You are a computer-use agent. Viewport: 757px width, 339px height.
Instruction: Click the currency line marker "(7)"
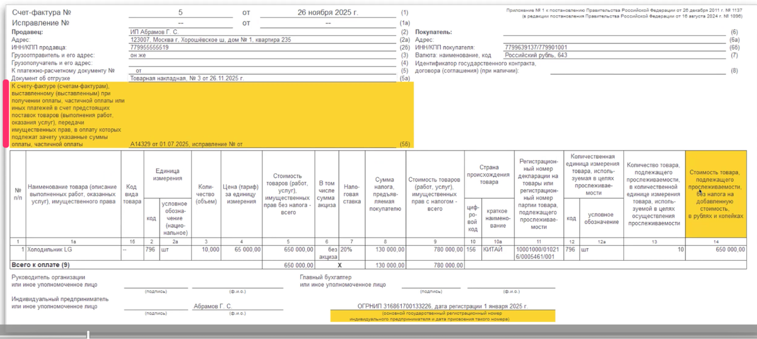click(734, 55)
